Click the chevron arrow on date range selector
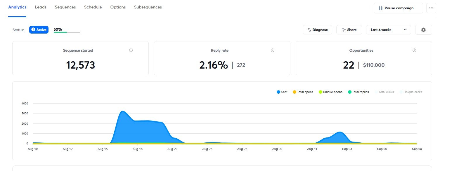The width and height of the screenshot is (459, 171). (x=405, y=30)
